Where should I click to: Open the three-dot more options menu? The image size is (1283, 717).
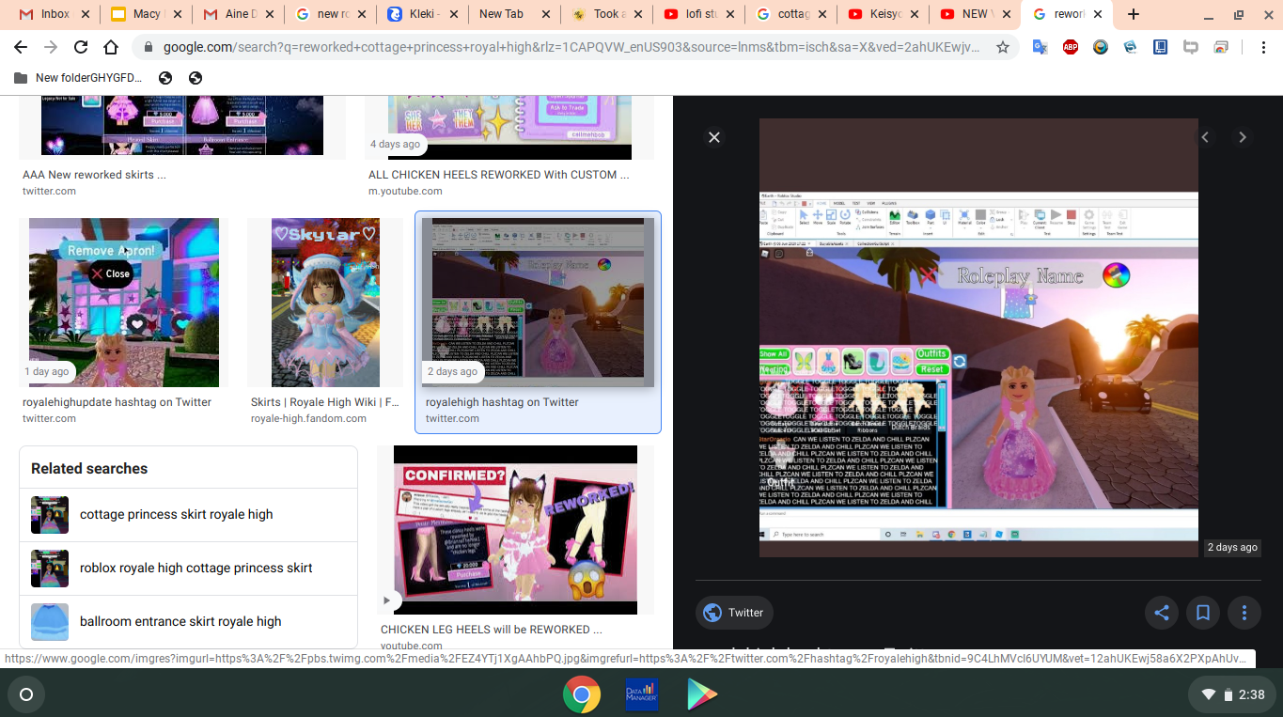pyautogui.click(x=1244, y=613)
